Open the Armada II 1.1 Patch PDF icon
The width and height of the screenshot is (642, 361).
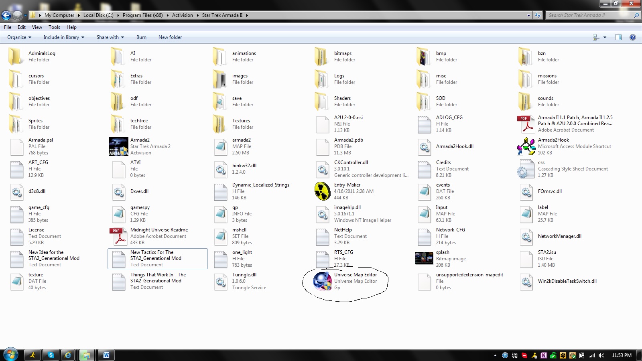click(x=526, y=124)
